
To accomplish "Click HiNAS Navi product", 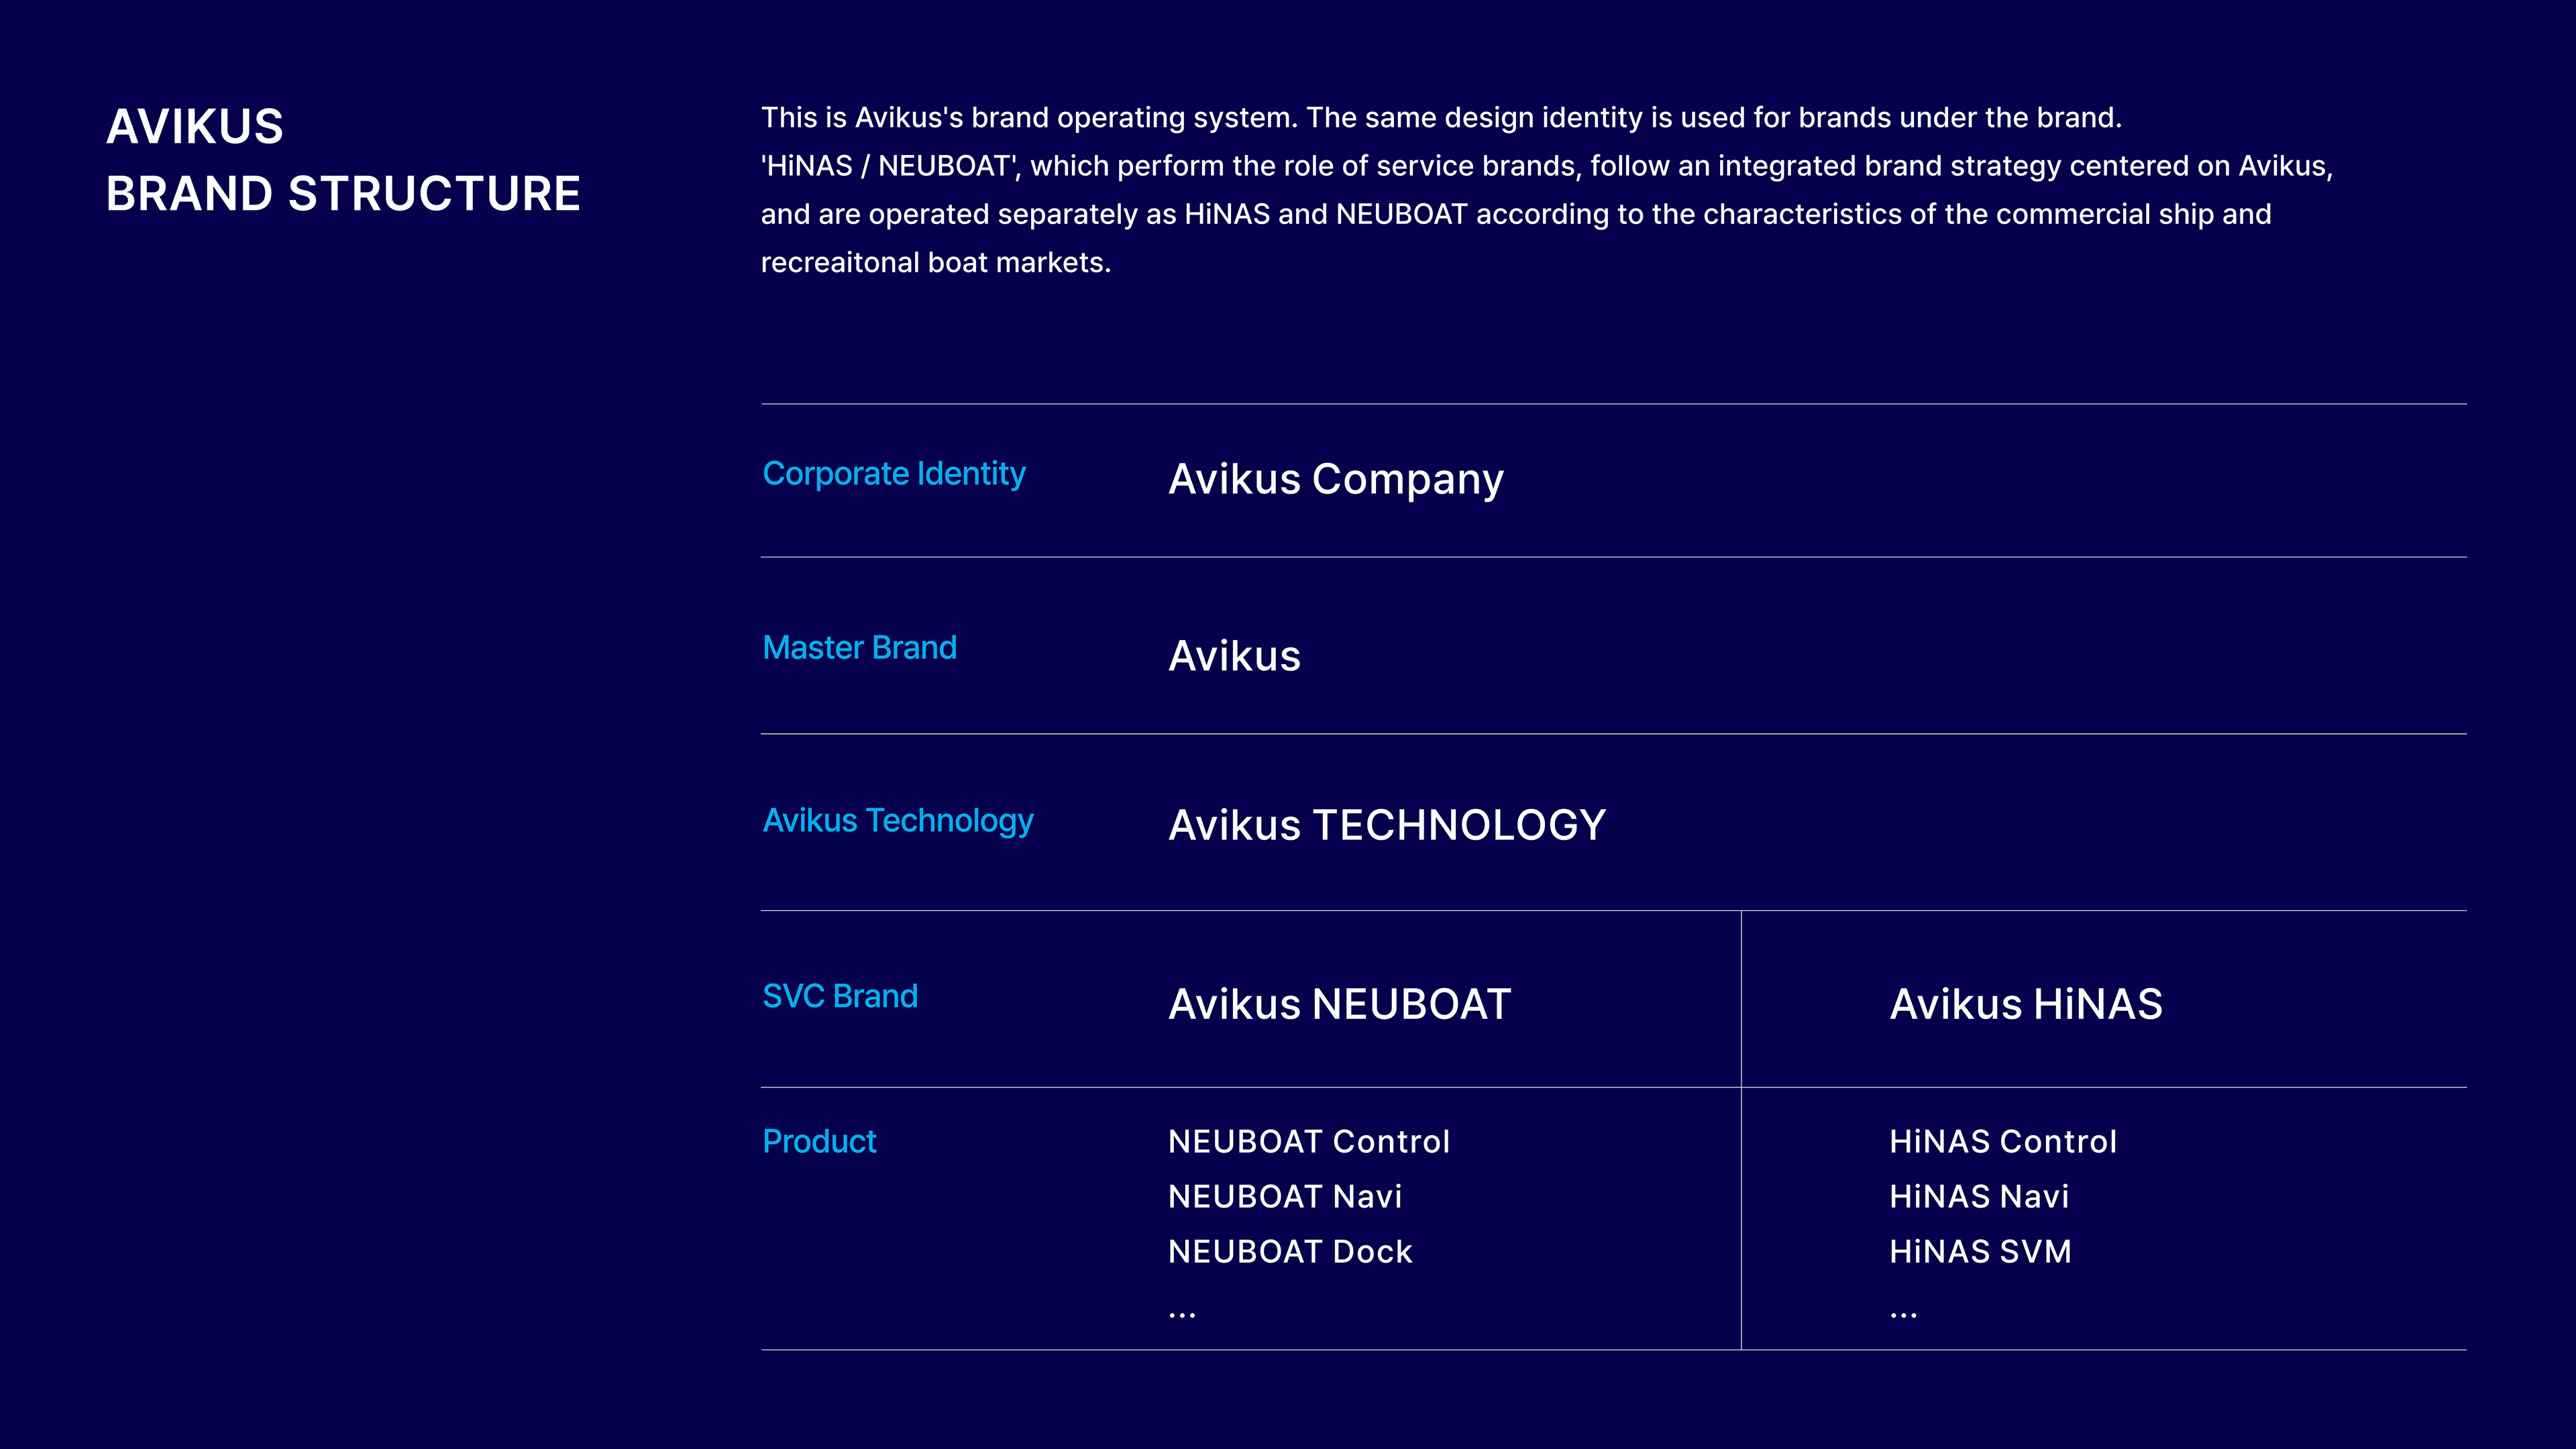I will coord(1979,1197).
